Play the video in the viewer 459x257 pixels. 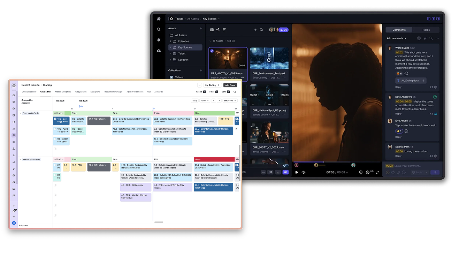pos(297,172)
